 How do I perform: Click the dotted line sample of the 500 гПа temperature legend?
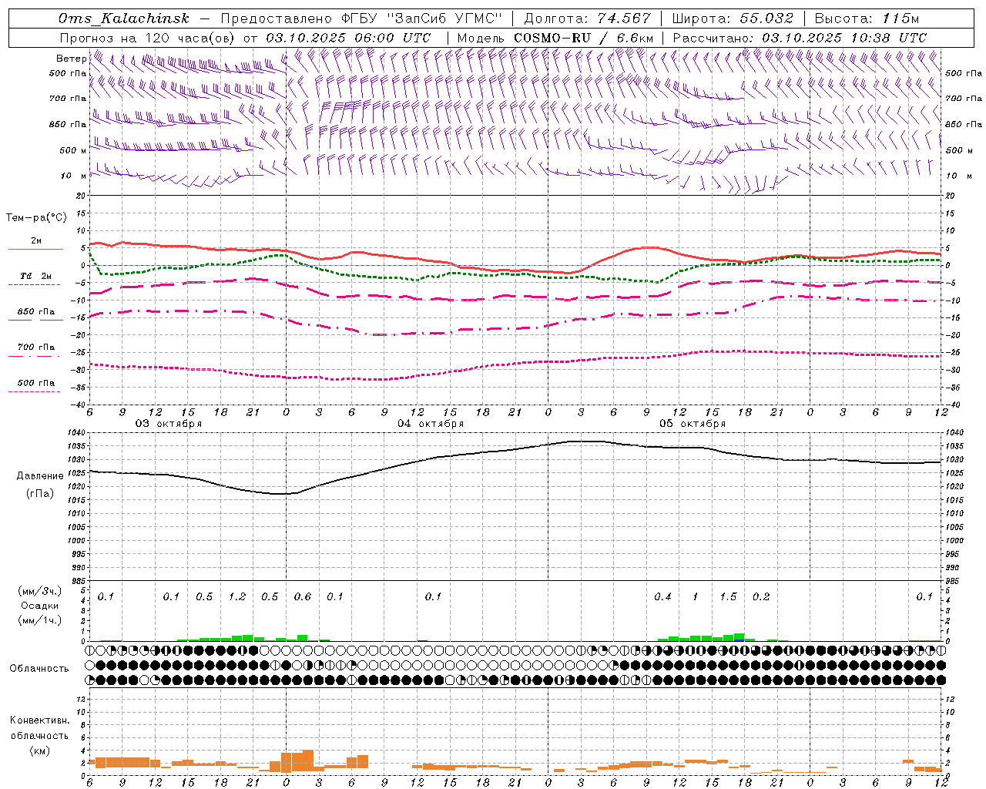(x=35, y=391)
